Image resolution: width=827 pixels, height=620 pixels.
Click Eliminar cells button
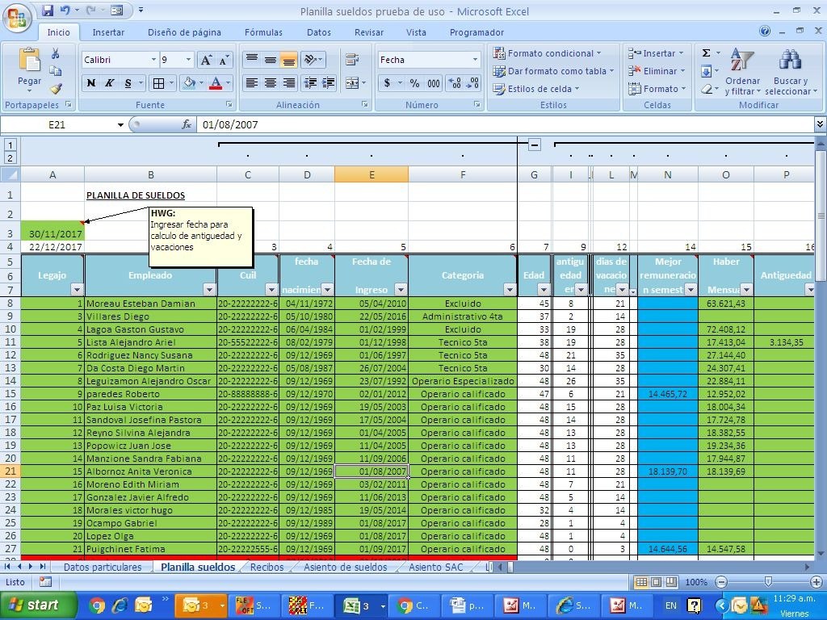tap(656, 71)
